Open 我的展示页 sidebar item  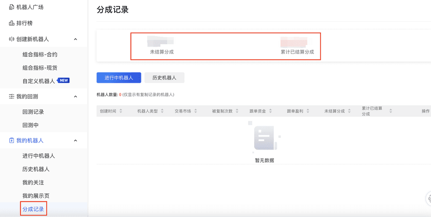tap(36, 196)
